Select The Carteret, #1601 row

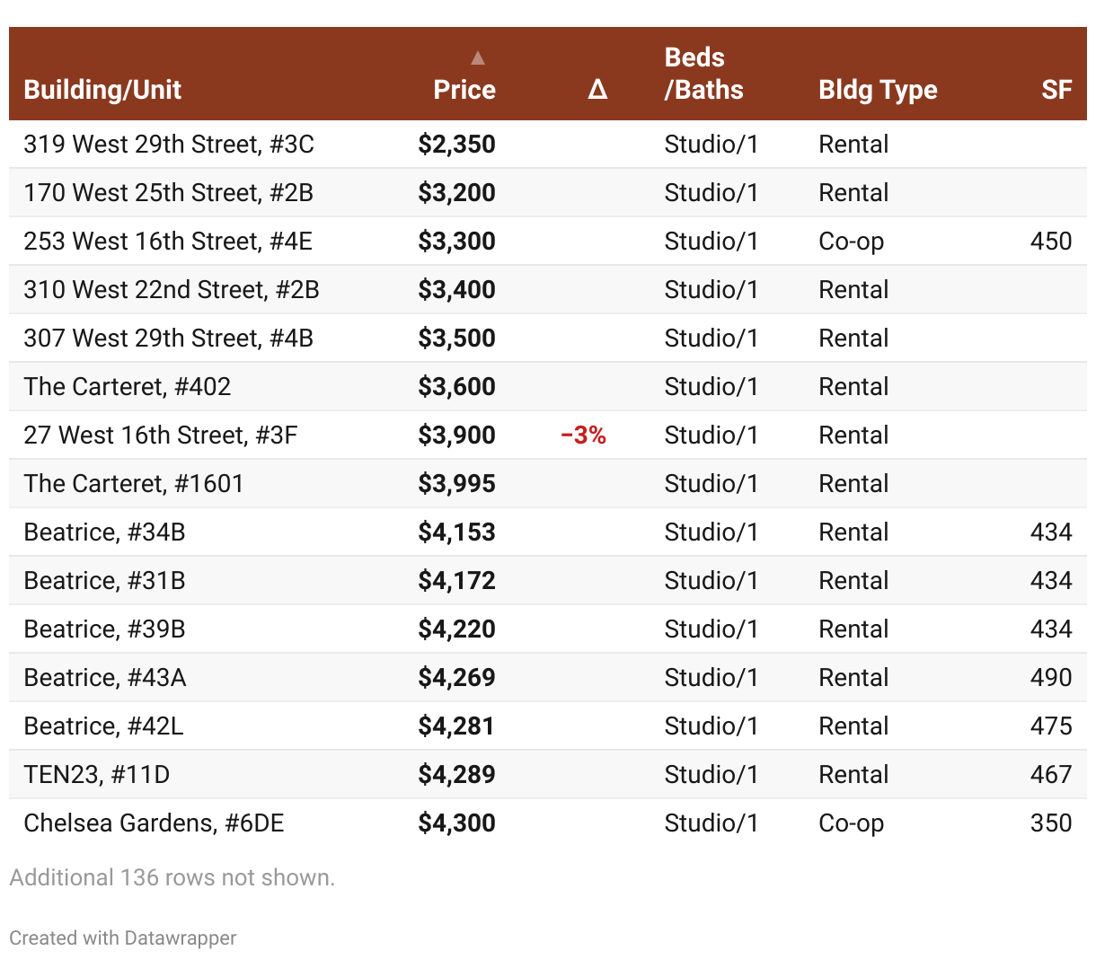click(x=134, y=484)
